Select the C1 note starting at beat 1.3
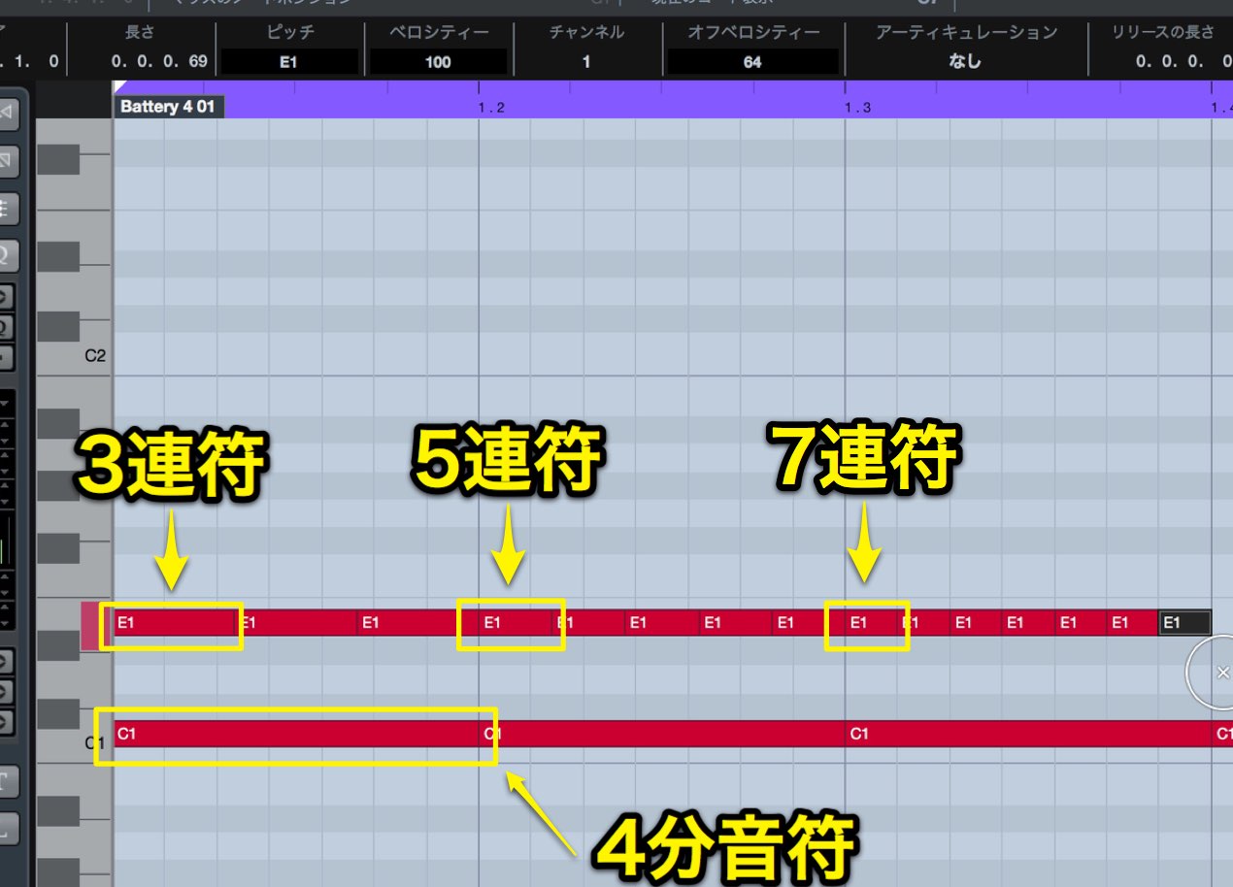 coord(1028,734)
